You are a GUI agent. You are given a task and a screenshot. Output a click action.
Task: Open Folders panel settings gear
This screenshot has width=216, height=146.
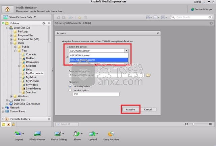pos(44,23)
